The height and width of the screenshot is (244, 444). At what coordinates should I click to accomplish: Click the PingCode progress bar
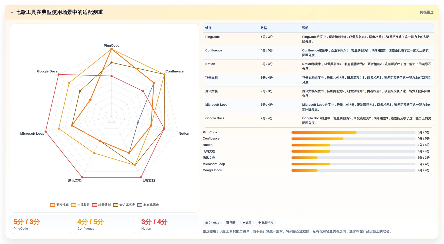pos(353,132)
